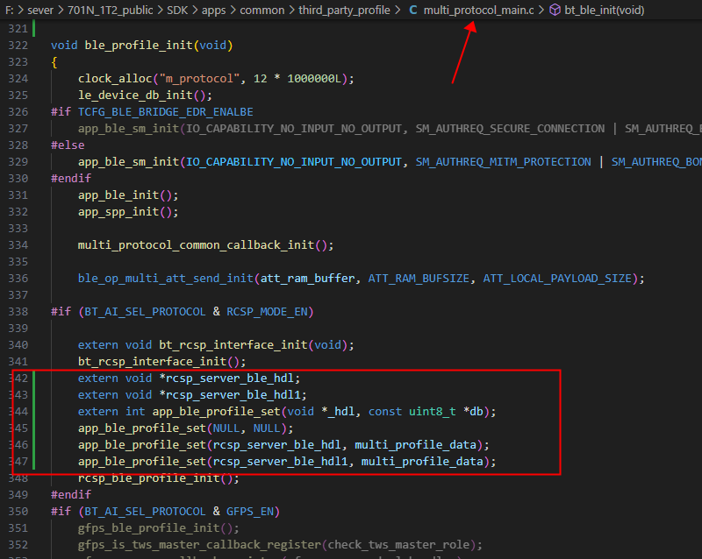Select the F: drive breadcrumb
The height and width of the screenshot is (559, 702).
point(10,10)
